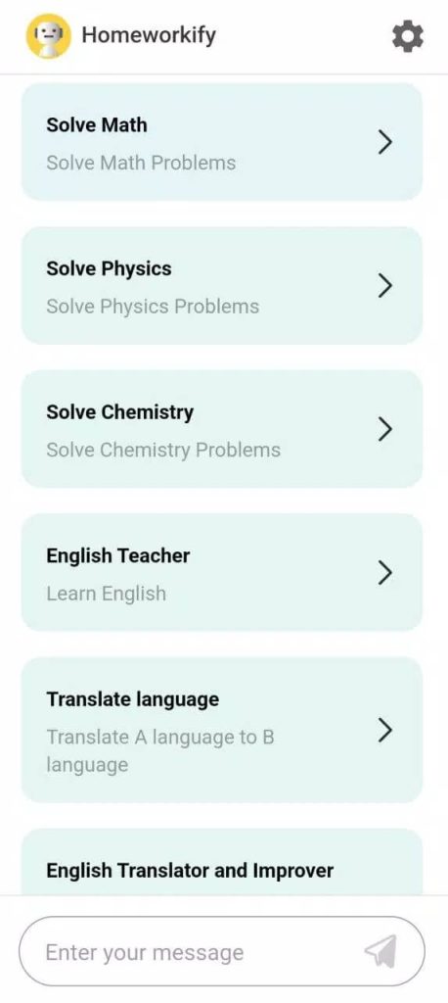Viewport: 448px width, 1003px height.
Task: Click the Homeworkify app title text
Action: tap(149, 35)
